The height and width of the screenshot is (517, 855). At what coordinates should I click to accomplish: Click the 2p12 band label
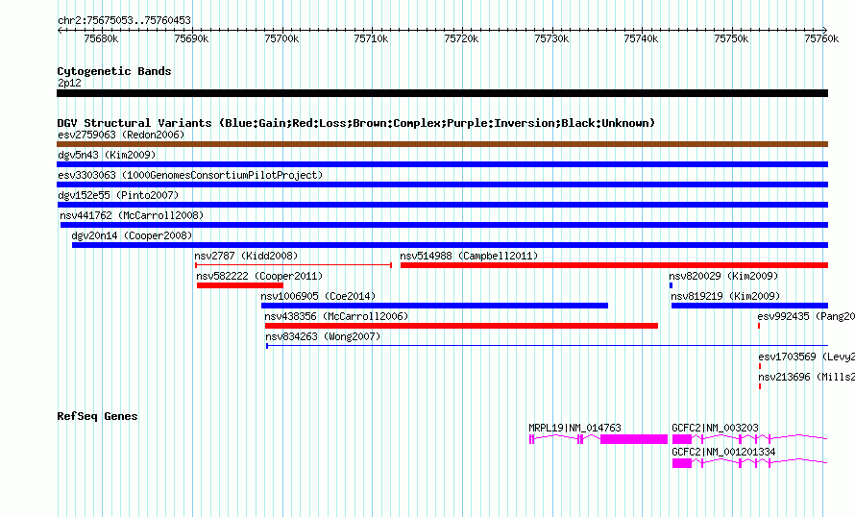69,83
